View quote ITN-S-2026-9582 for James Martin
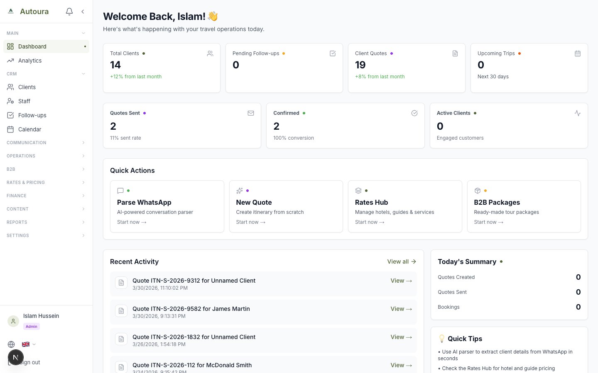598x373 pixels. (401, 309)
